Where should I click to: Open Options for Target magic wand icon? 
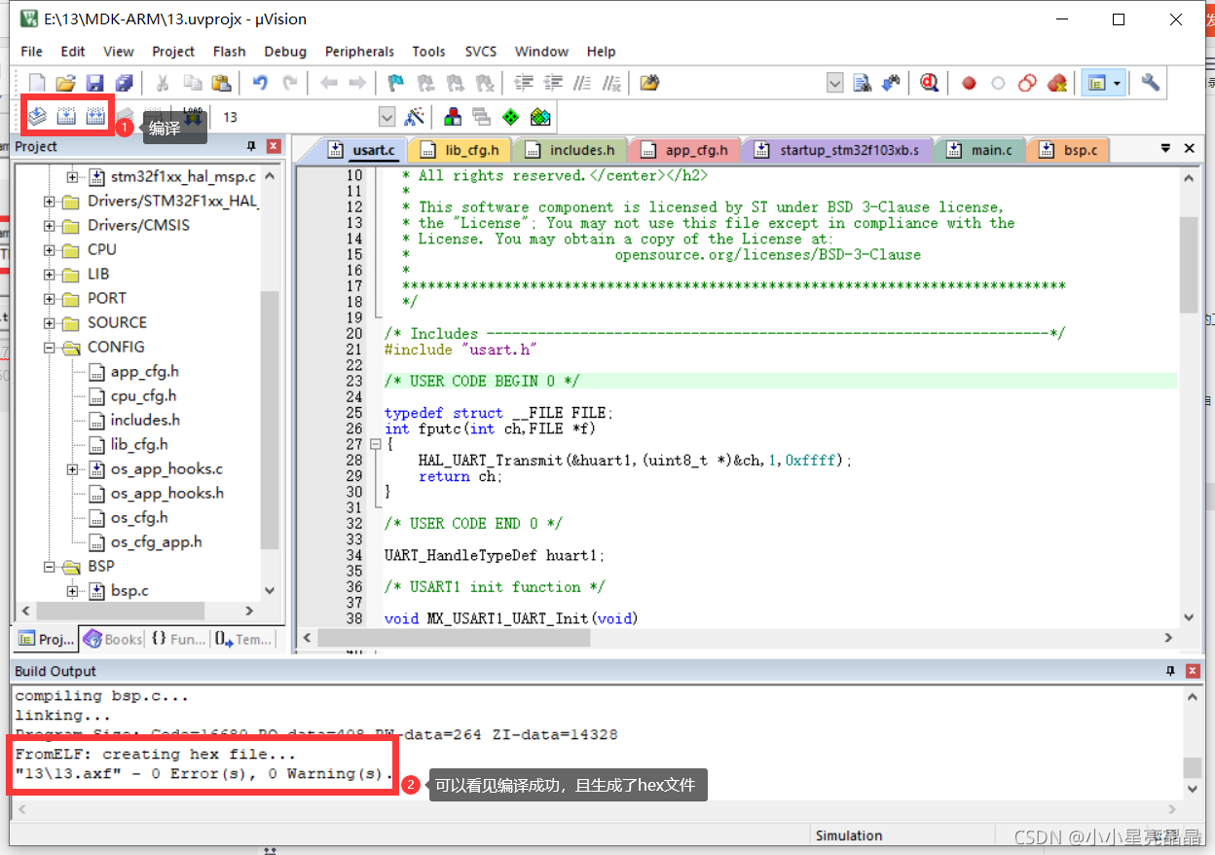click(415, 117)
